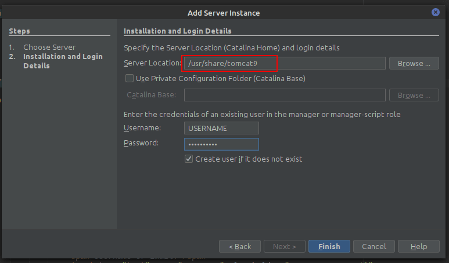Image resolution: width=449 pixels, height=263 pixels.
Task: Click the Server Location path field
Action: point(285,63)
